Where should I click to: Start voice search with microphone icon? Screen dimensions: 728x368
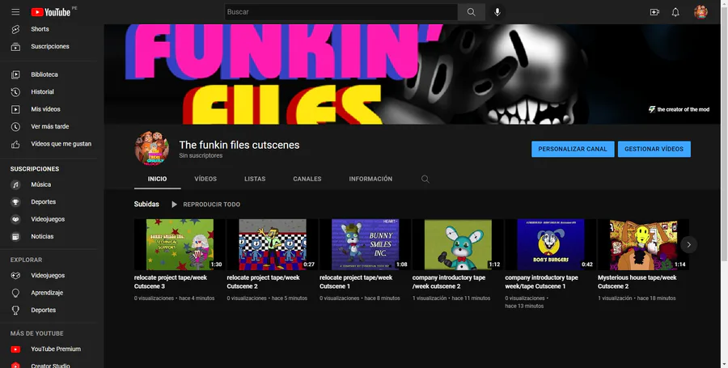tap(497, 12)
